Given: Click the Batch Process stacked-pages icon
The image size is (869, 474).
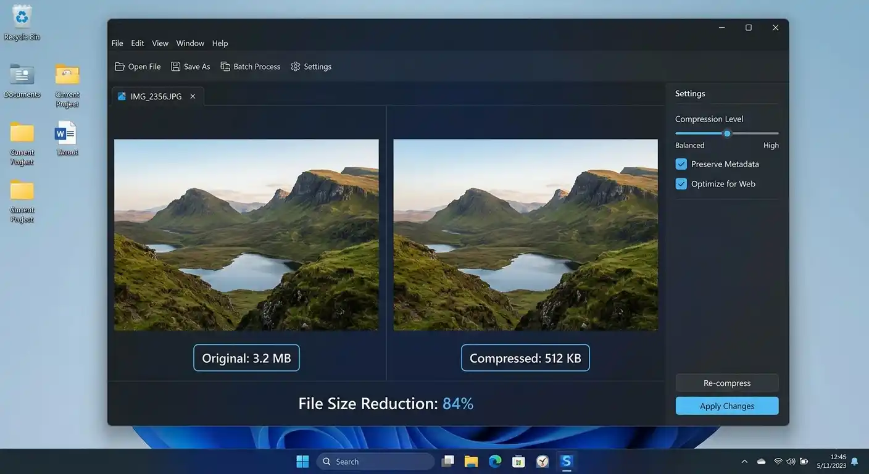Looking at the screenshot, I should (225, 67).
